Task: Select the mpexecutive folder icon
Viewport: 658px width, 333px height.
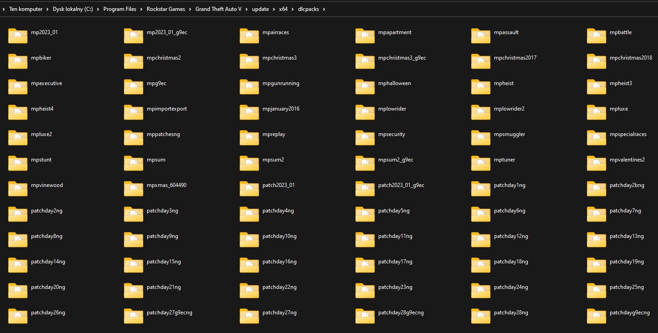Action: coord(18,87)
